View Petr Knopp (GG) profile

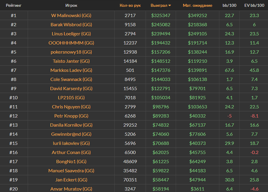(x=72, y=116)
